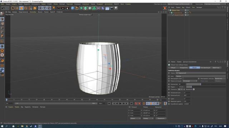This screenshot has height=128, width=229.
Task: Untick the Выровнять checkbox
Action: click(194, 89)
